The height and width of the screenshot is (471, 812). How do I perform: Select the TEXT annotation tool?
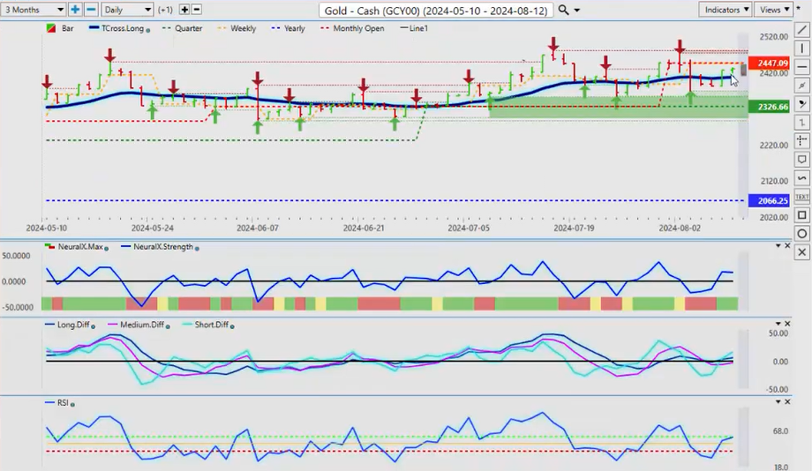tap(801, 197)
